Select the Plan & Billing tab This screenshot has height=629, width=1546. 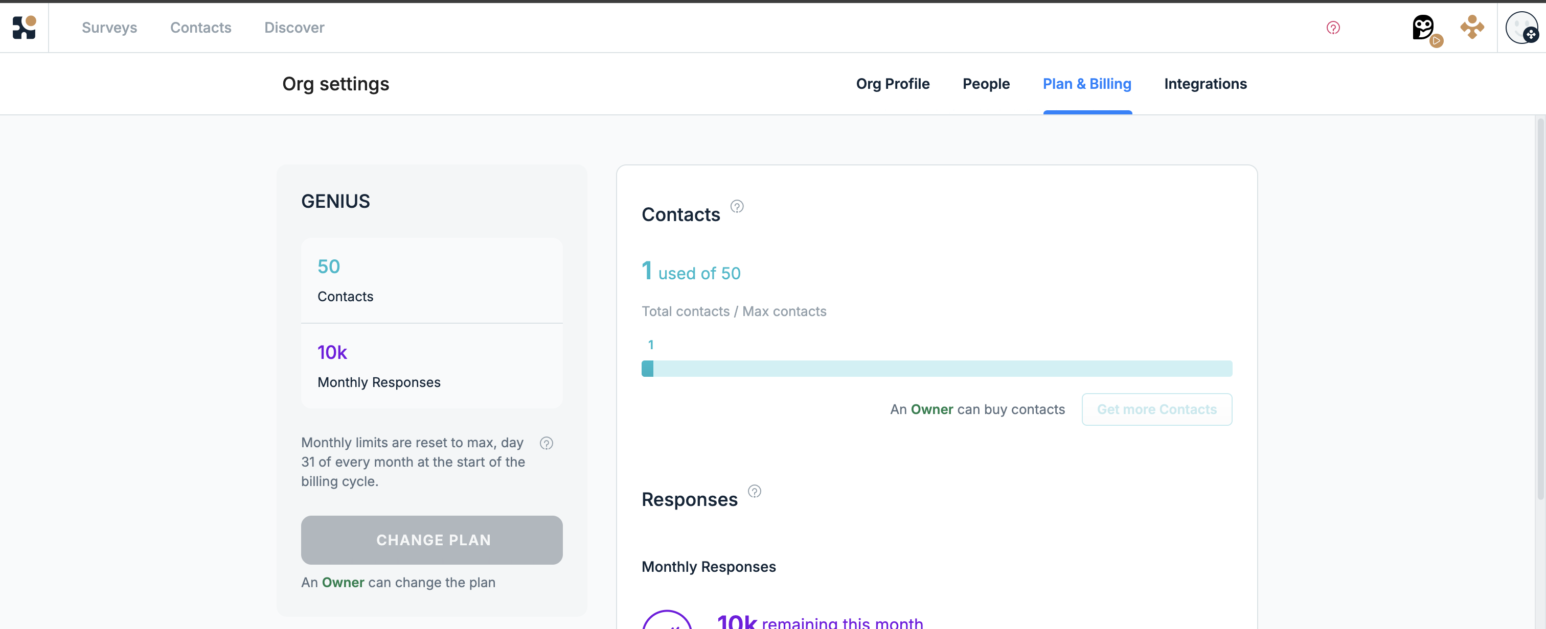1087,84
